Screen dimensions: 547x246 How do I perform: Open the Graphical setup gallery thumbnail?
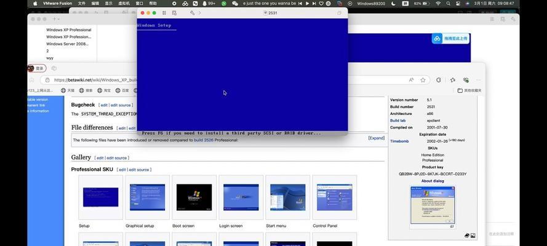pyautogui.click(x=147, y=197)
